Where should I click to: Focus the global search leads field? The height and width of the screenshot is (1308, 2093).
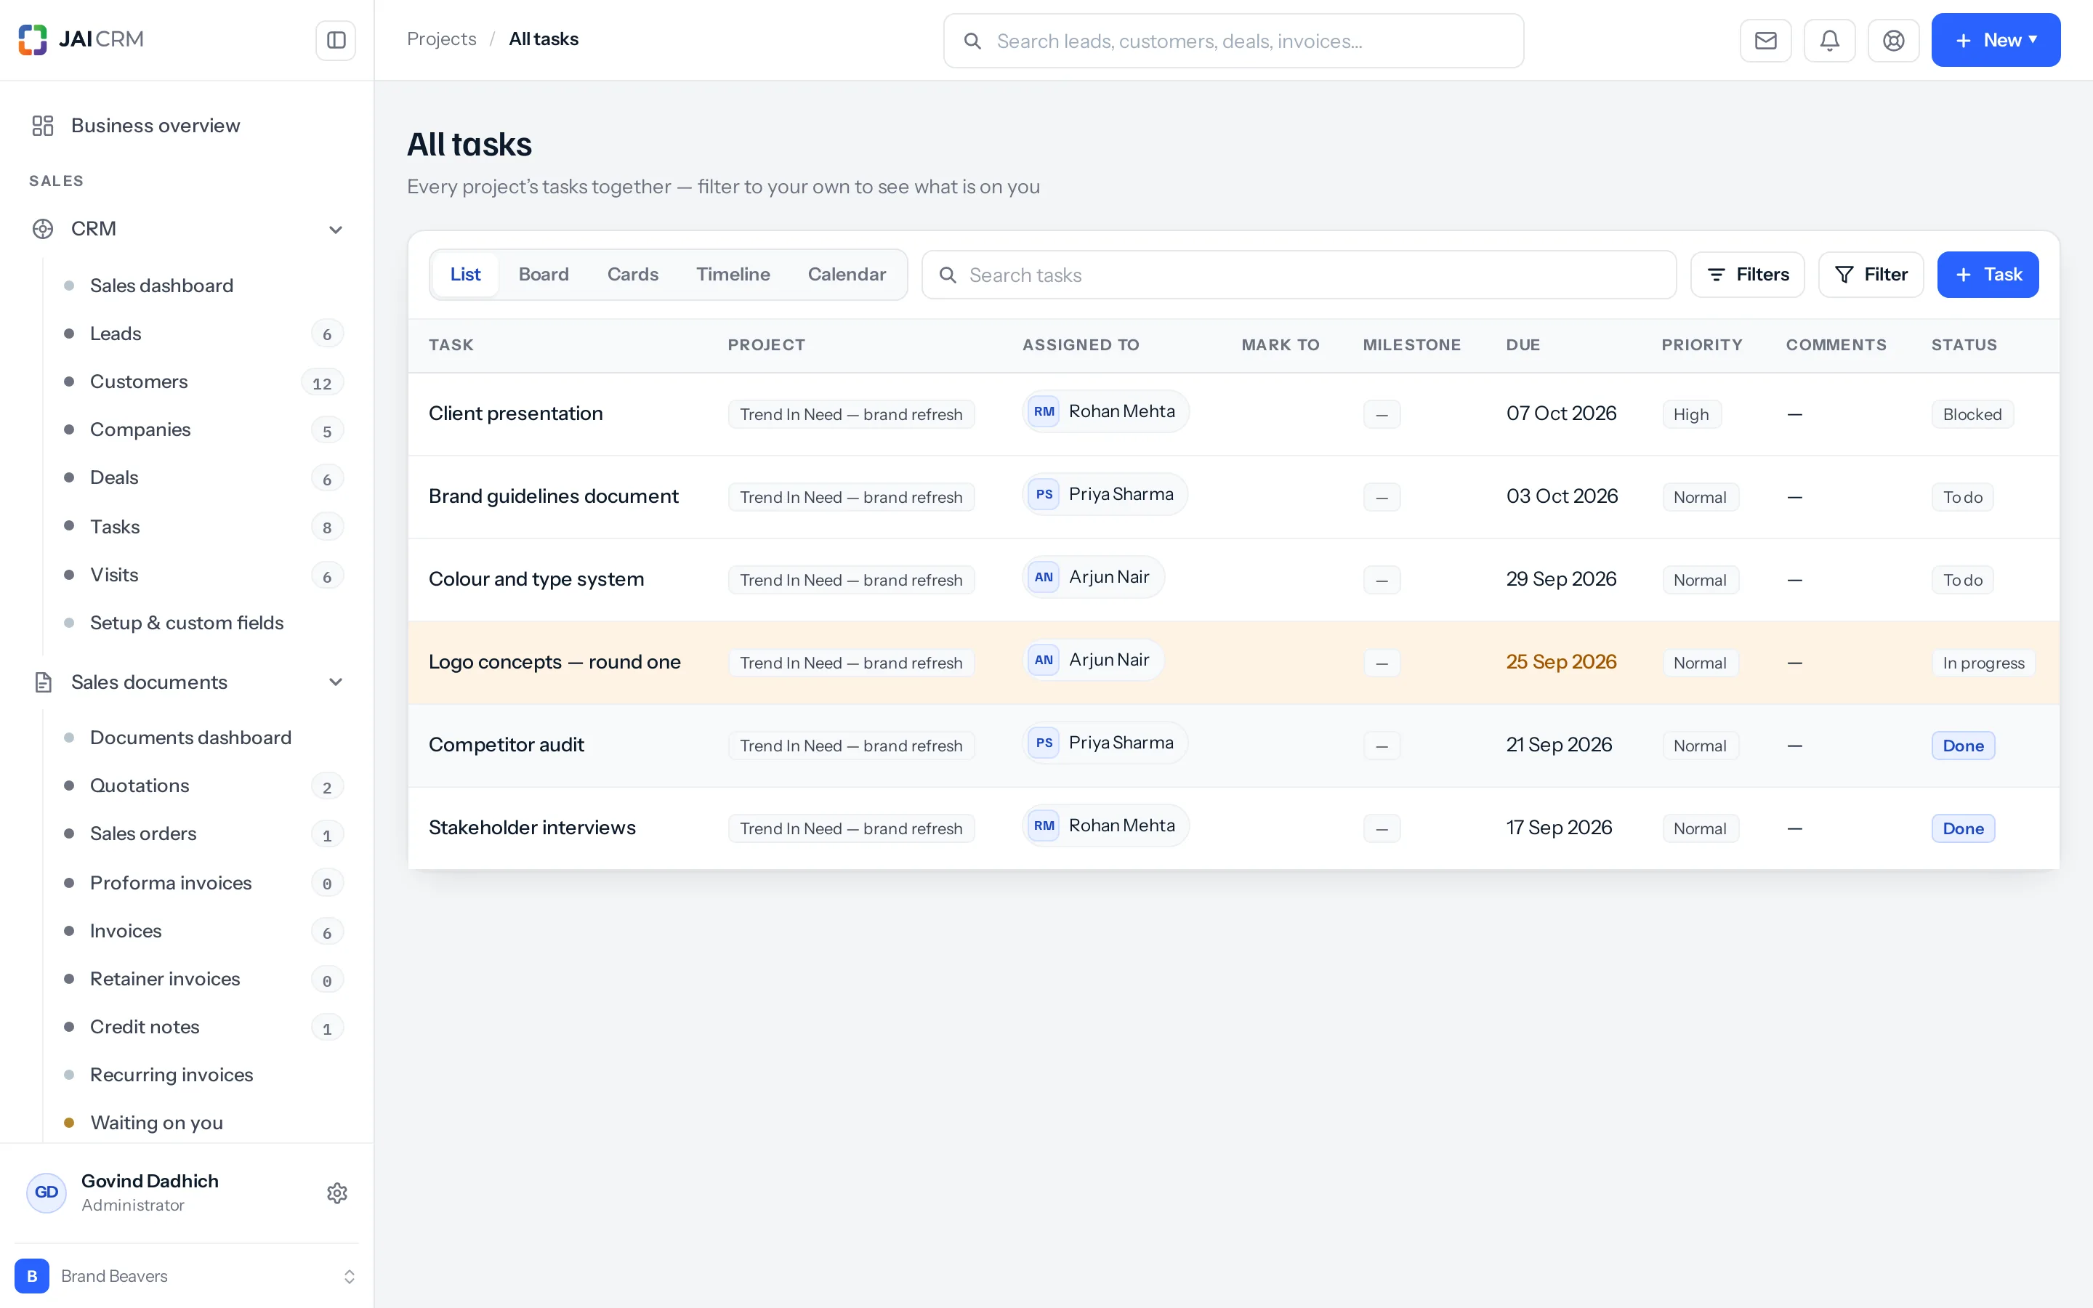[1233, 41]
